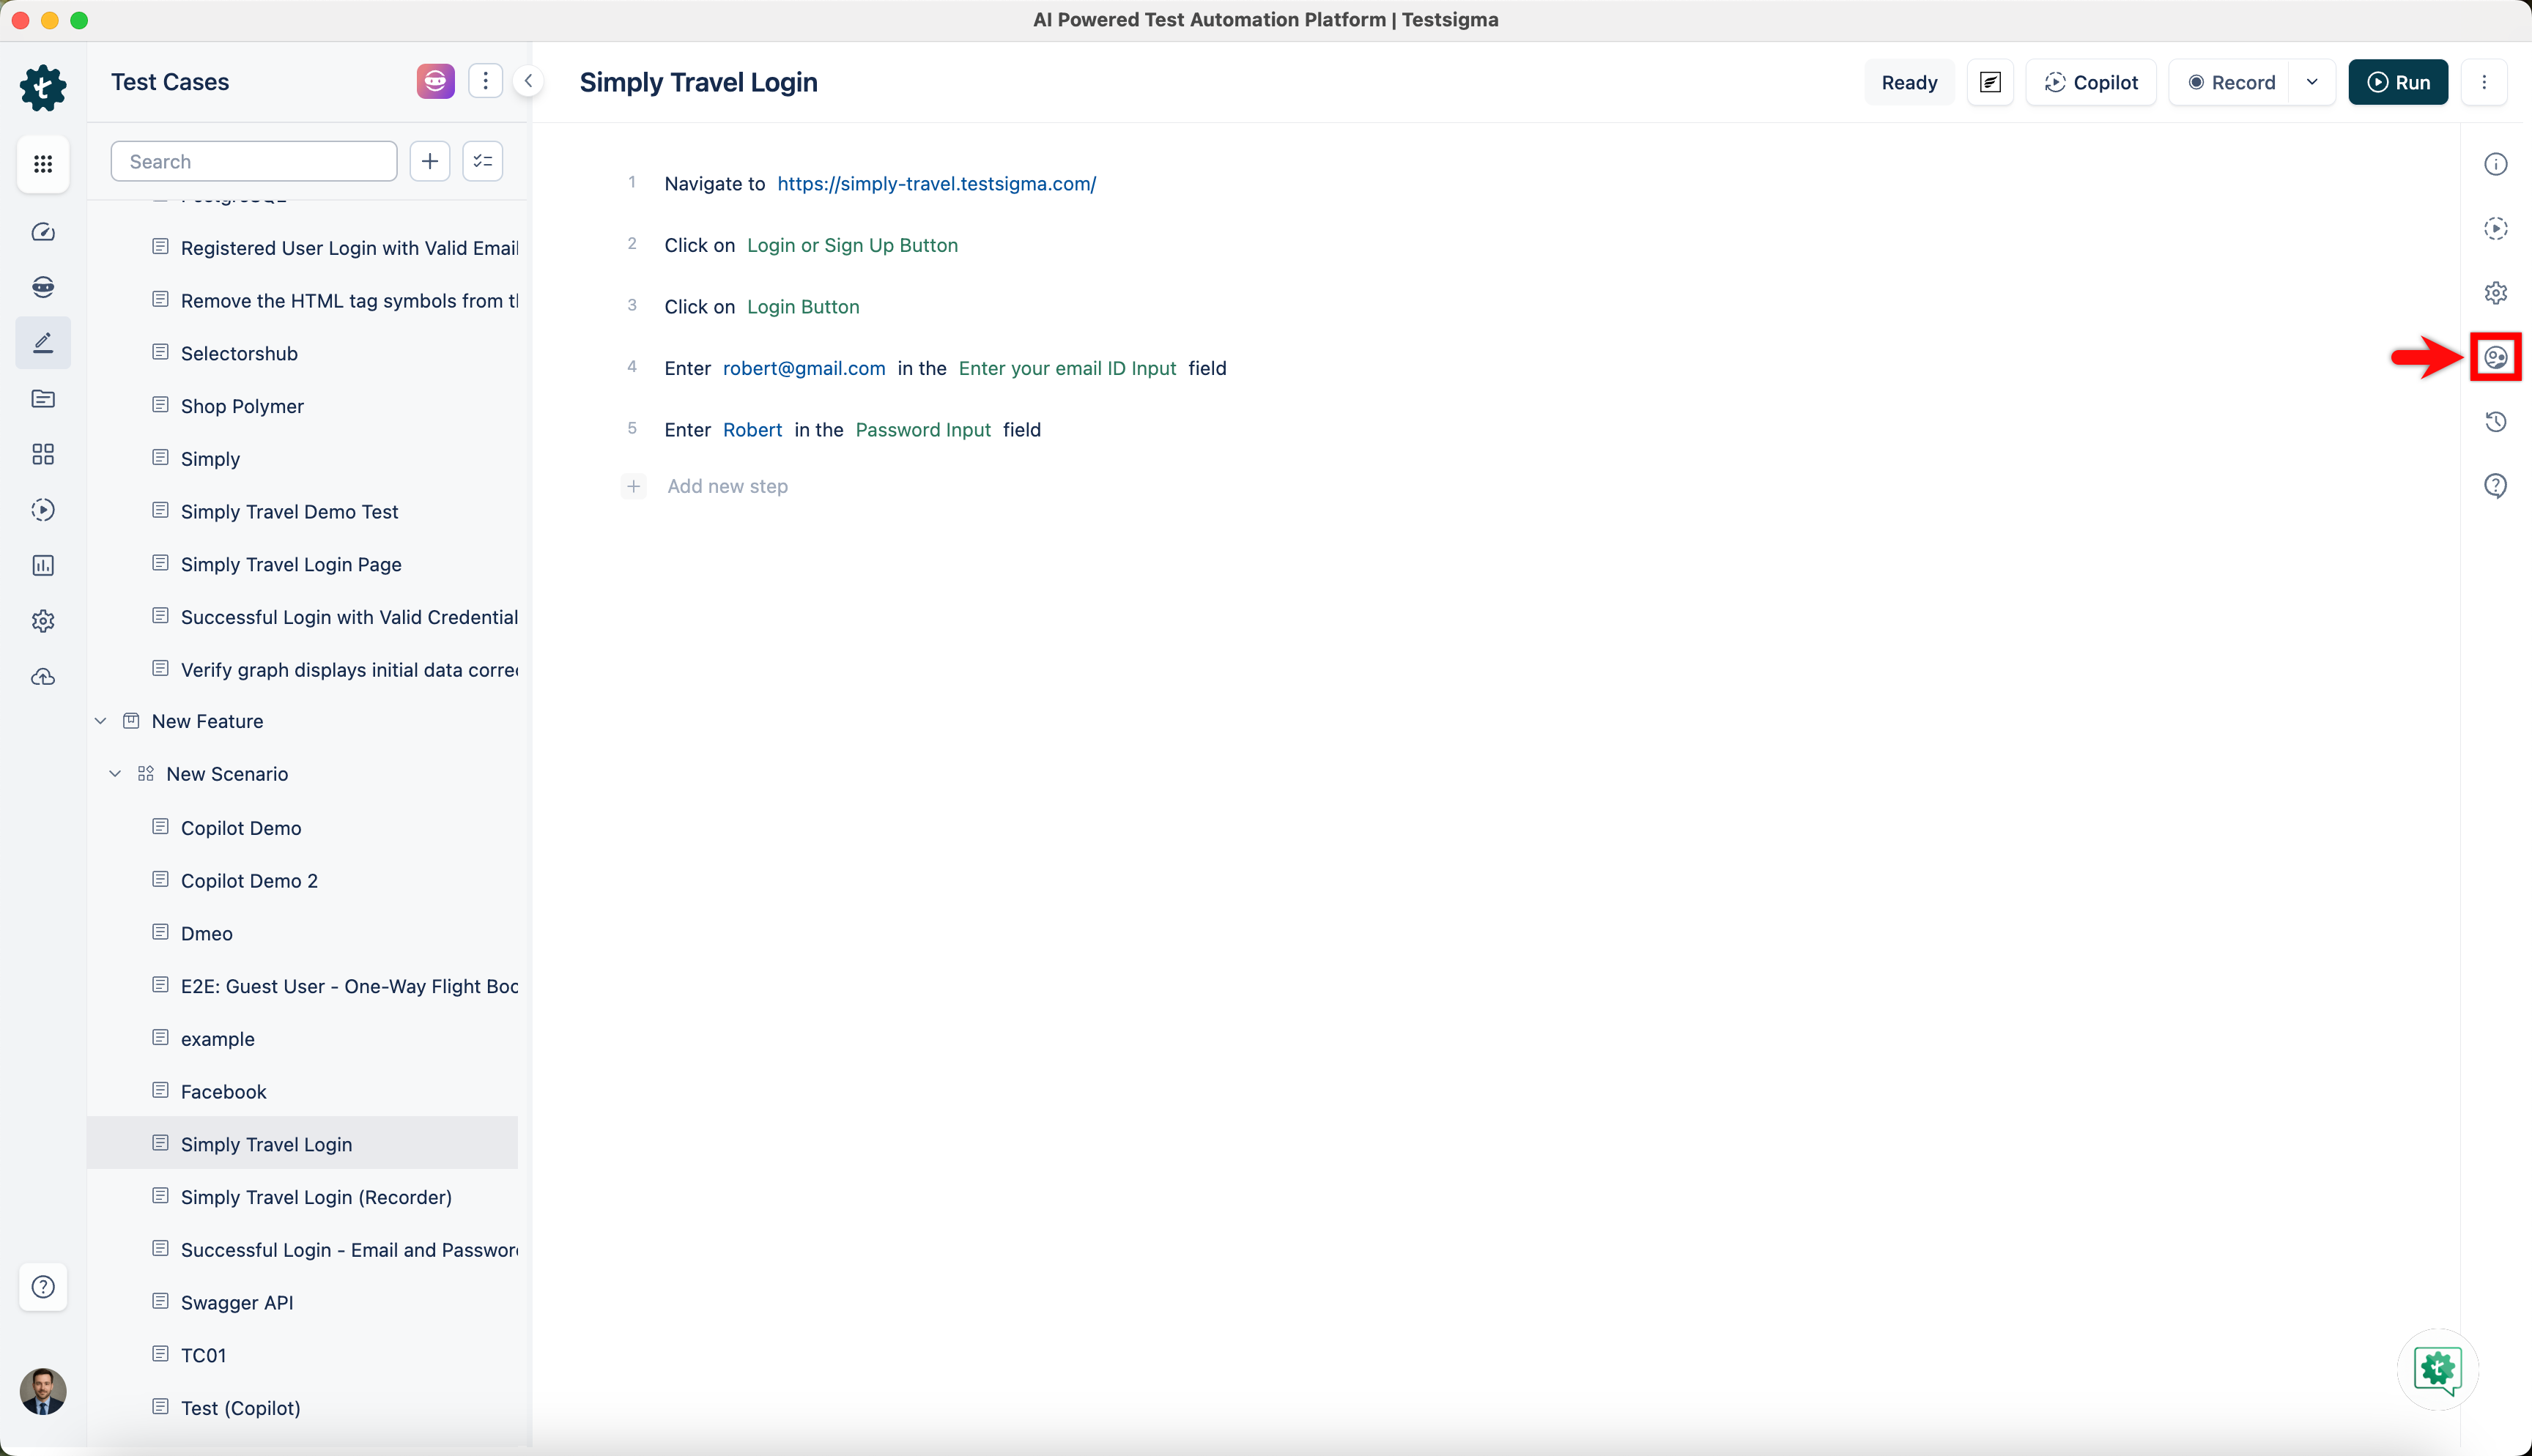The width and height of the screenshot is (2532, 1456).
Task: Open the Copilot button
Action: [2091, 82]
